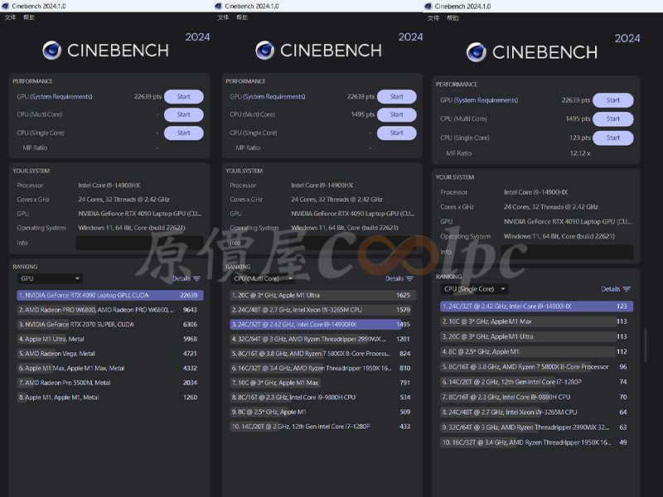
Task: Select Apple M1 Max row scoring 791
Action: [323, 383]
